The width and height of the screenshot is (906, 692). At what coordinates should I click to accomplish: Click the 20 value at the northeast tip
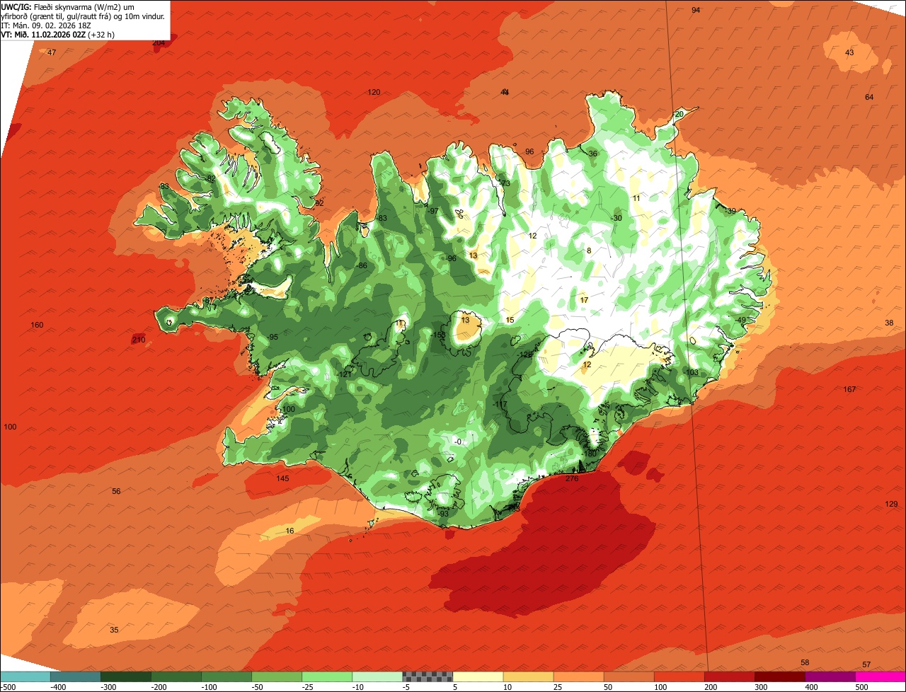pyautogui.click(x=679, y=115)
